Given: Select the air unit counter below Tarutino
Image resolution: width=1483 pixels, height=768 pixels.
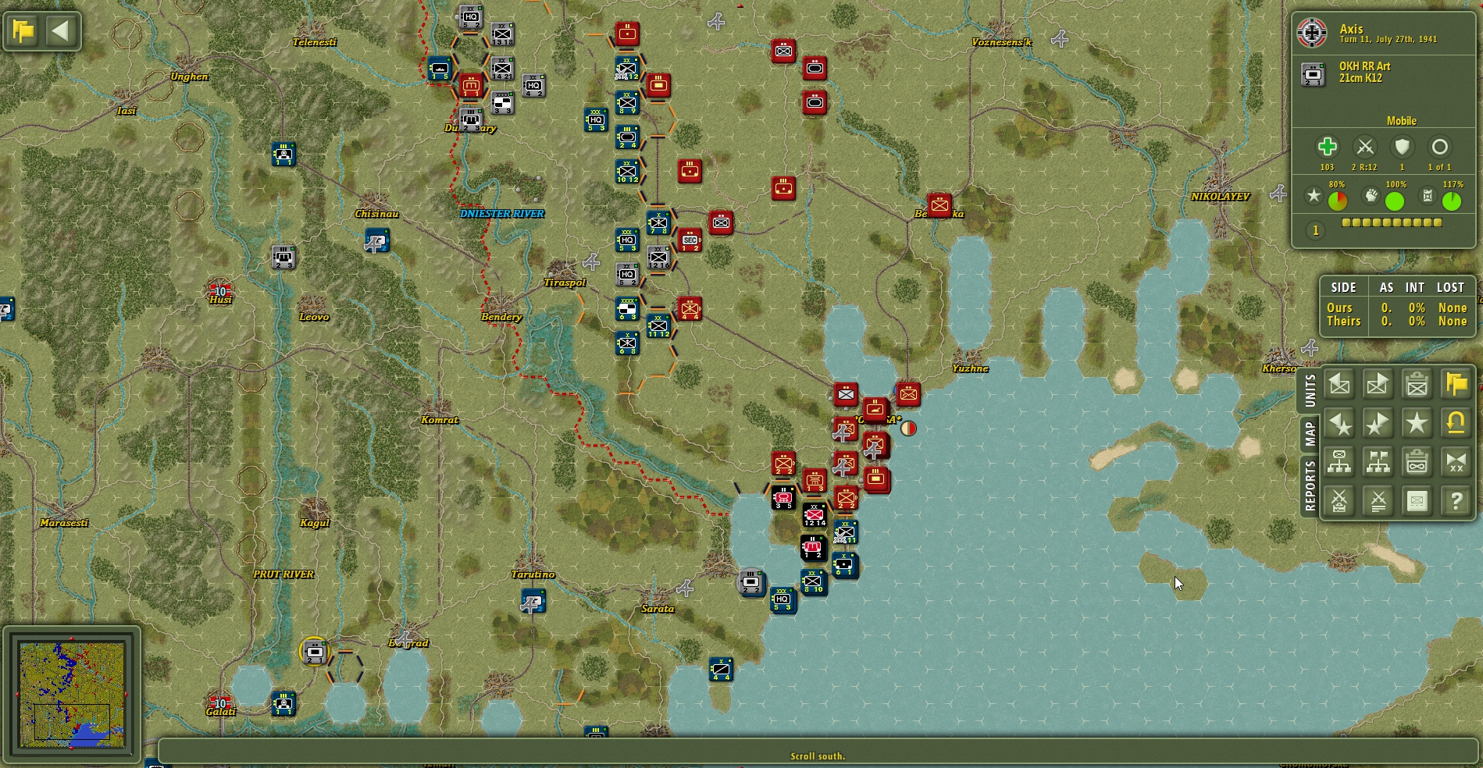Looking at the screenshot, I should click(x=533, y=601).
